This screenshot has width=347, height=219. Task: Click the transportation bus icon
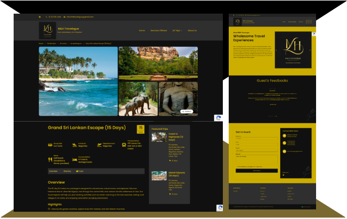coord(125,145)
